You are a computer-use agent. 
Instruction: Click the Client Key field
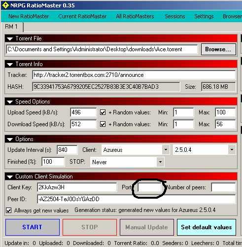click(x=77, y=187)
